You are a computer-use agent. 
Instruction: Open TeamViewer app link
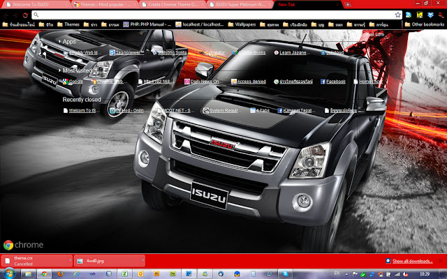click(x=127, y=53)
